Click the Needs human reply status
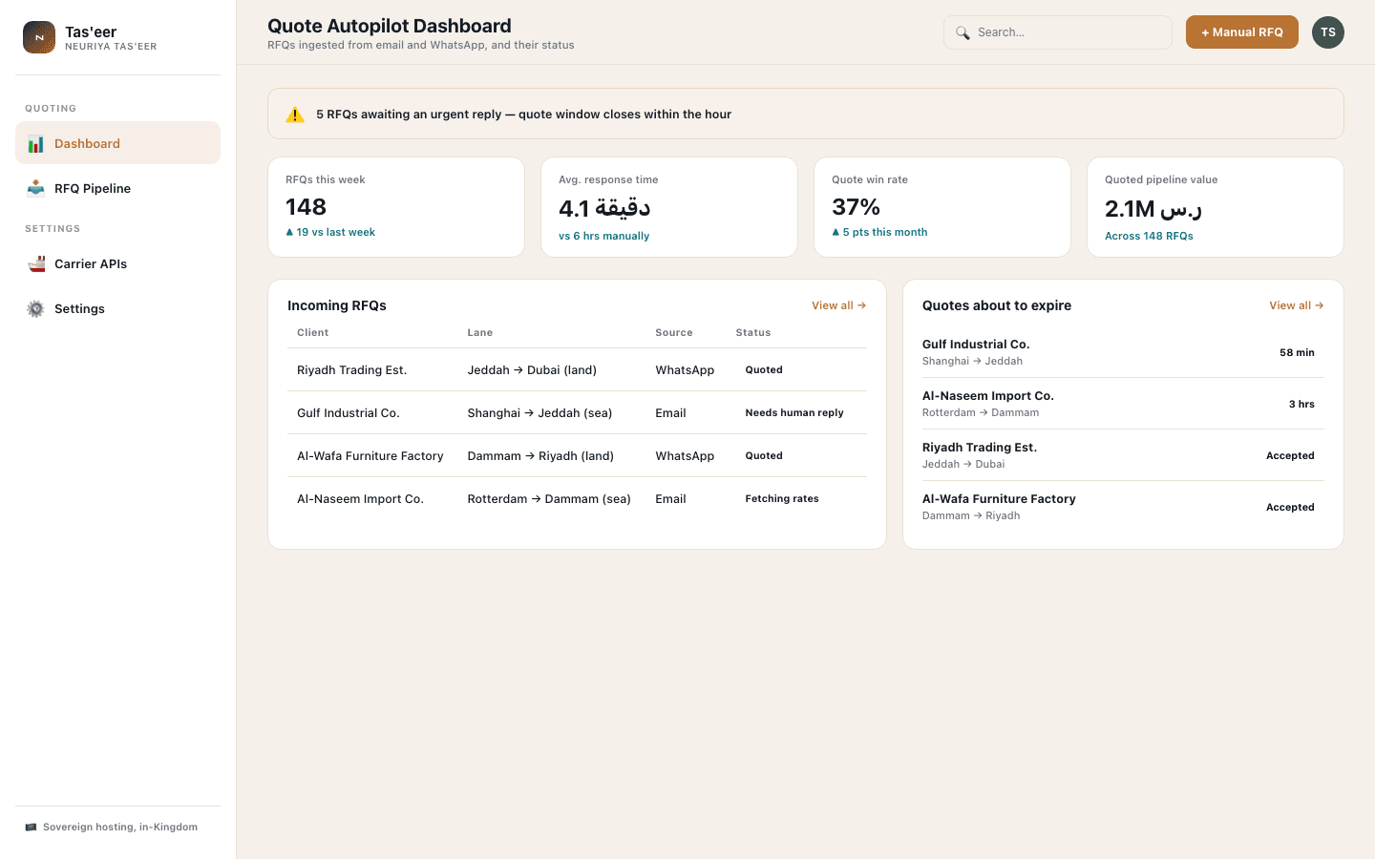 click(794, 413)
